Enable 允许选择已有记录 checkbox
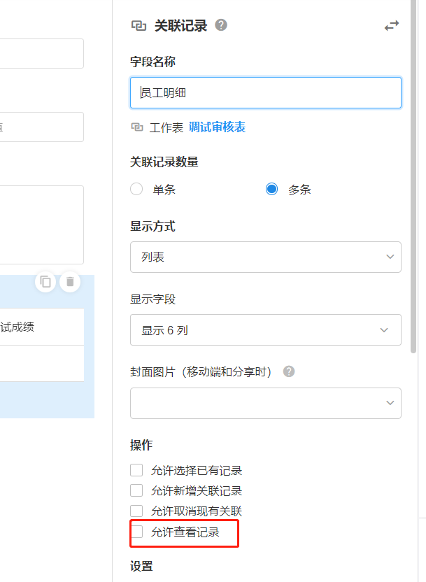 pyautogui.click(x=137, y=470)
